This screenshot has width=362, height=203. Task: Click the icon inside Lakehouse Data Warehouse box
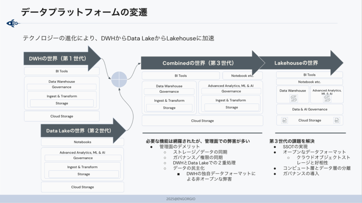coord(293,98)
